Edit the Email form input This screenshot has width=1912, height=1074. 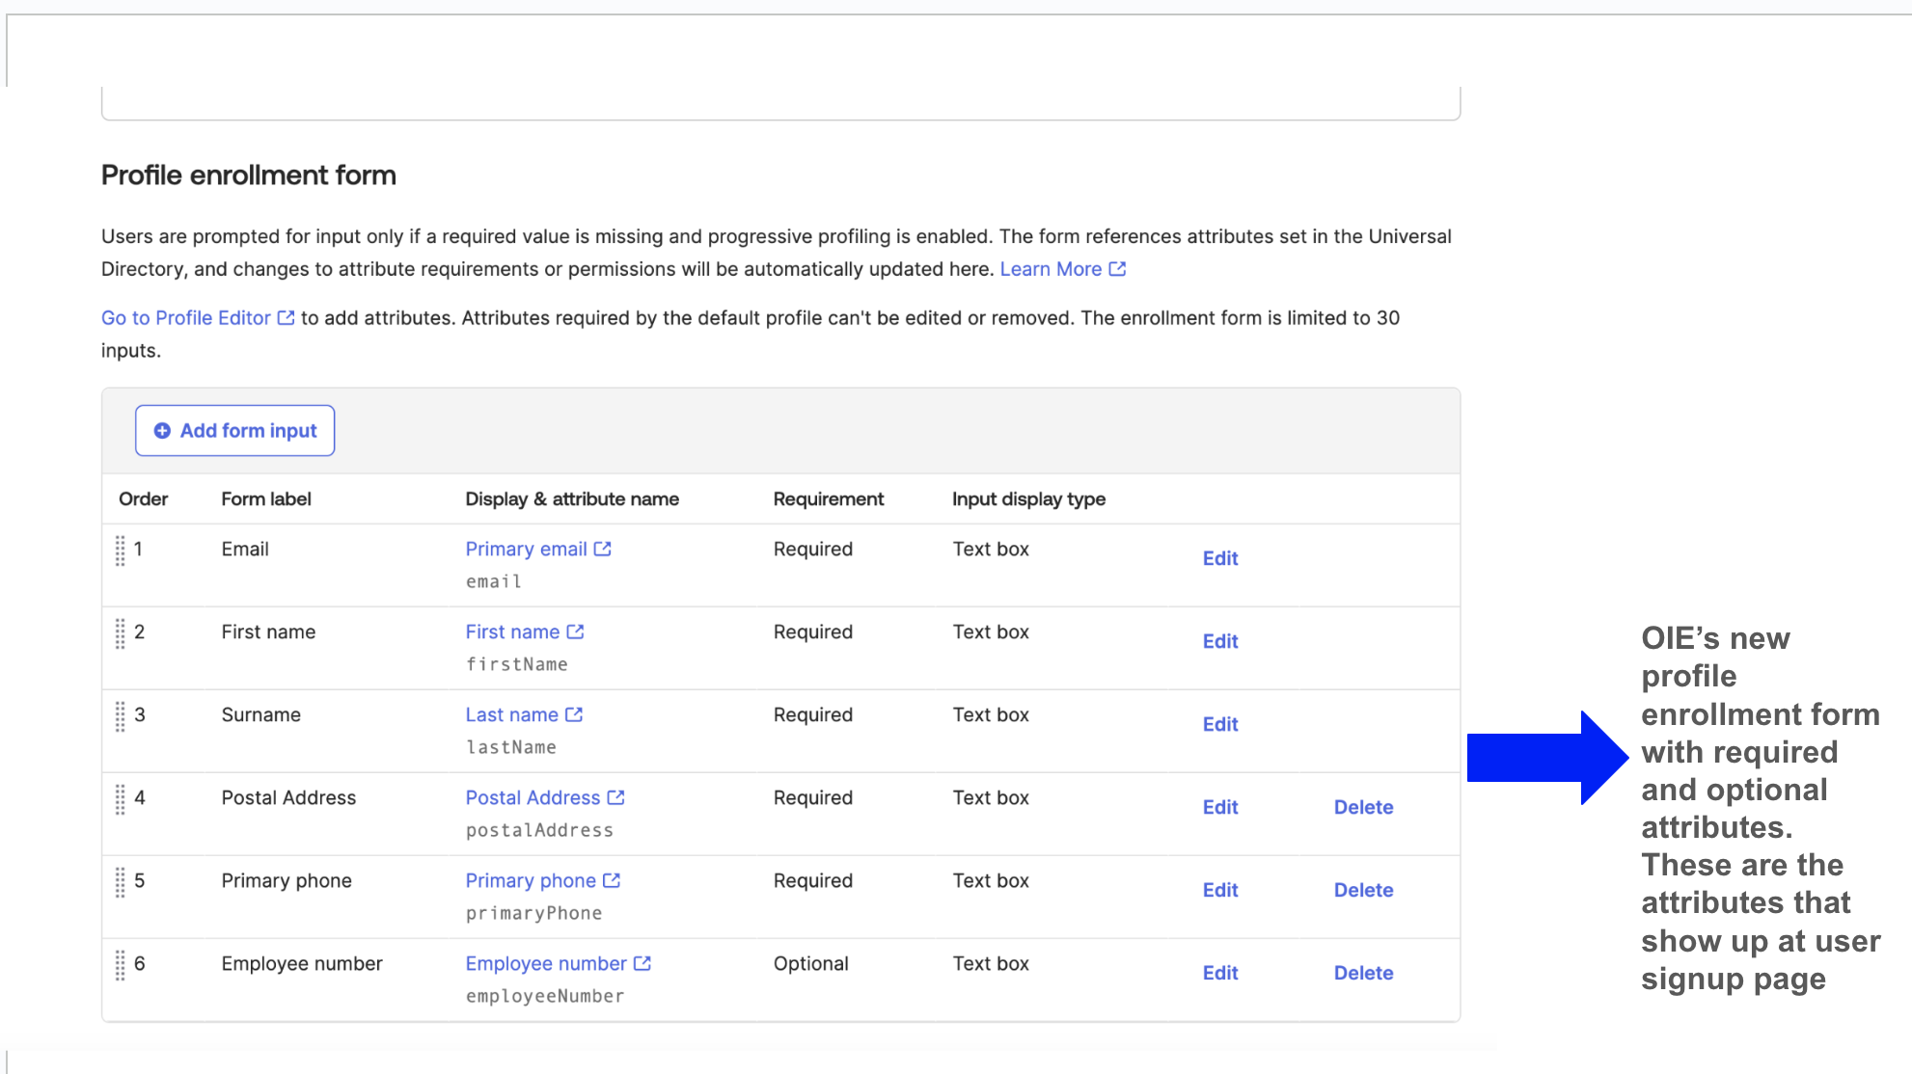[x=1219, y=558]
